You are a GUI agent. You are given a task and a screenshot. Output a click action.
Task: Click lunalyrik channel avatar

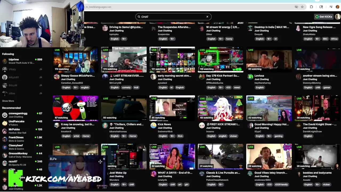tap(153, 174)
